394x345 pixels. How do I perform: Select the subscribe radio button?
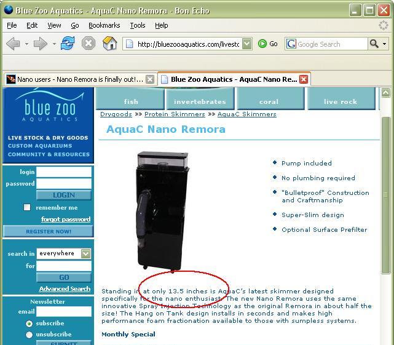(x=29, y=323)
